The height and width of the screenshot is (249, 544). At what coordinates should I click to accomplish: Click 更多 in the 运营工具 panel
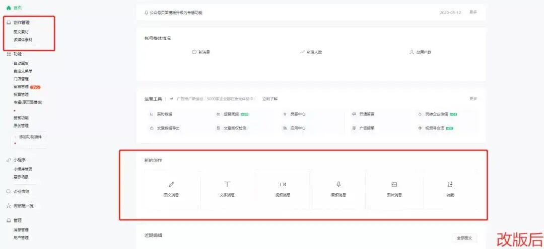[x=473, y=98]
